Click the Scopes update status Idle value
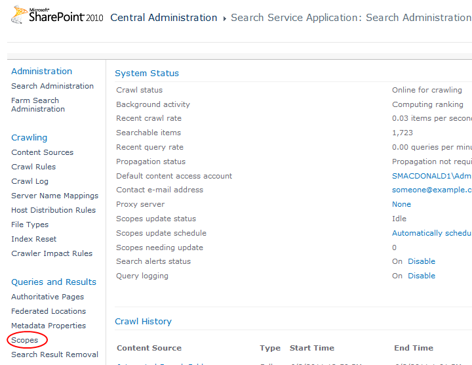This screenshot has width=472, height=365. click(399, 219)
